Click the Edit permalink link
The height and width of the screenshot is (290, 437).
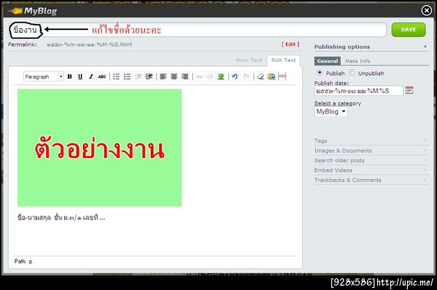pos(291,44)
